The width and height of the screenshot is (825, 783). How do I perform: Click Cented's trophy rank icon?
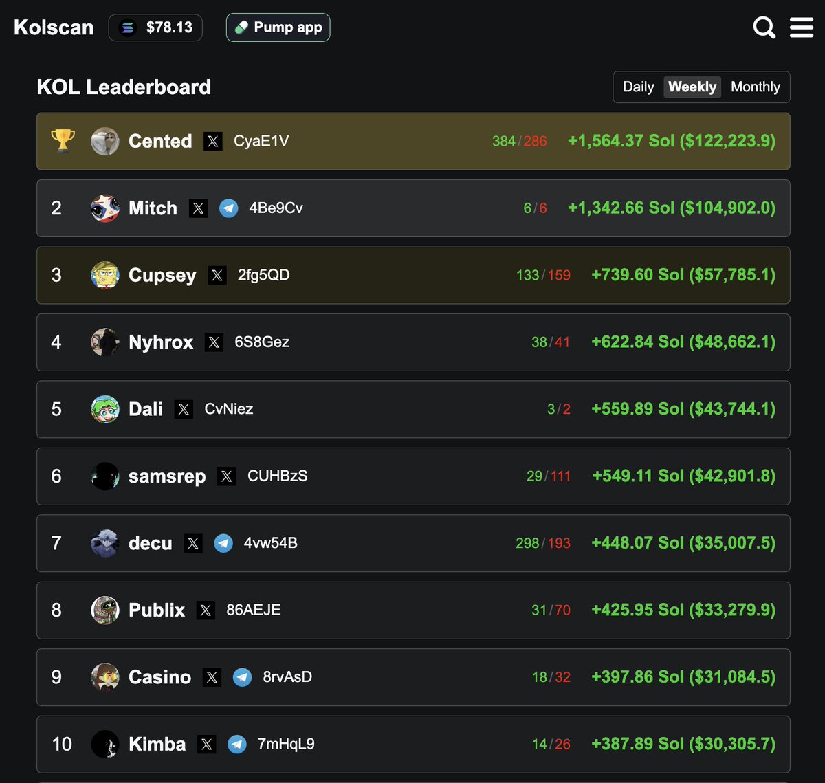pos(63,141)
